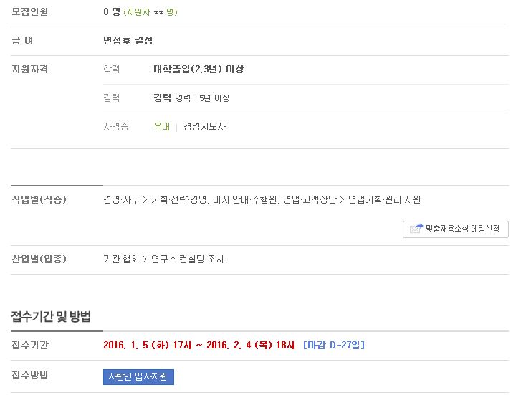Click the 마감 D-27일 deadline indicator
The height and width of the screenshot is (405, 531).
tap(334, 345)
